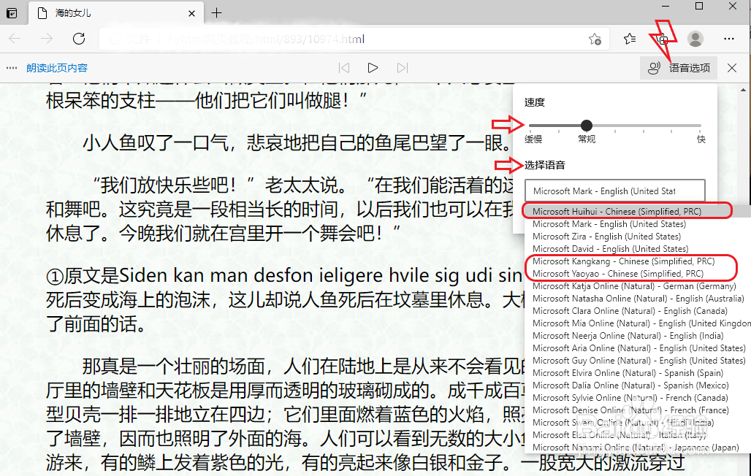Open the voice selection combo box
Image resolution: width=751 pixels, height=476 pixels.
[615, 191]
